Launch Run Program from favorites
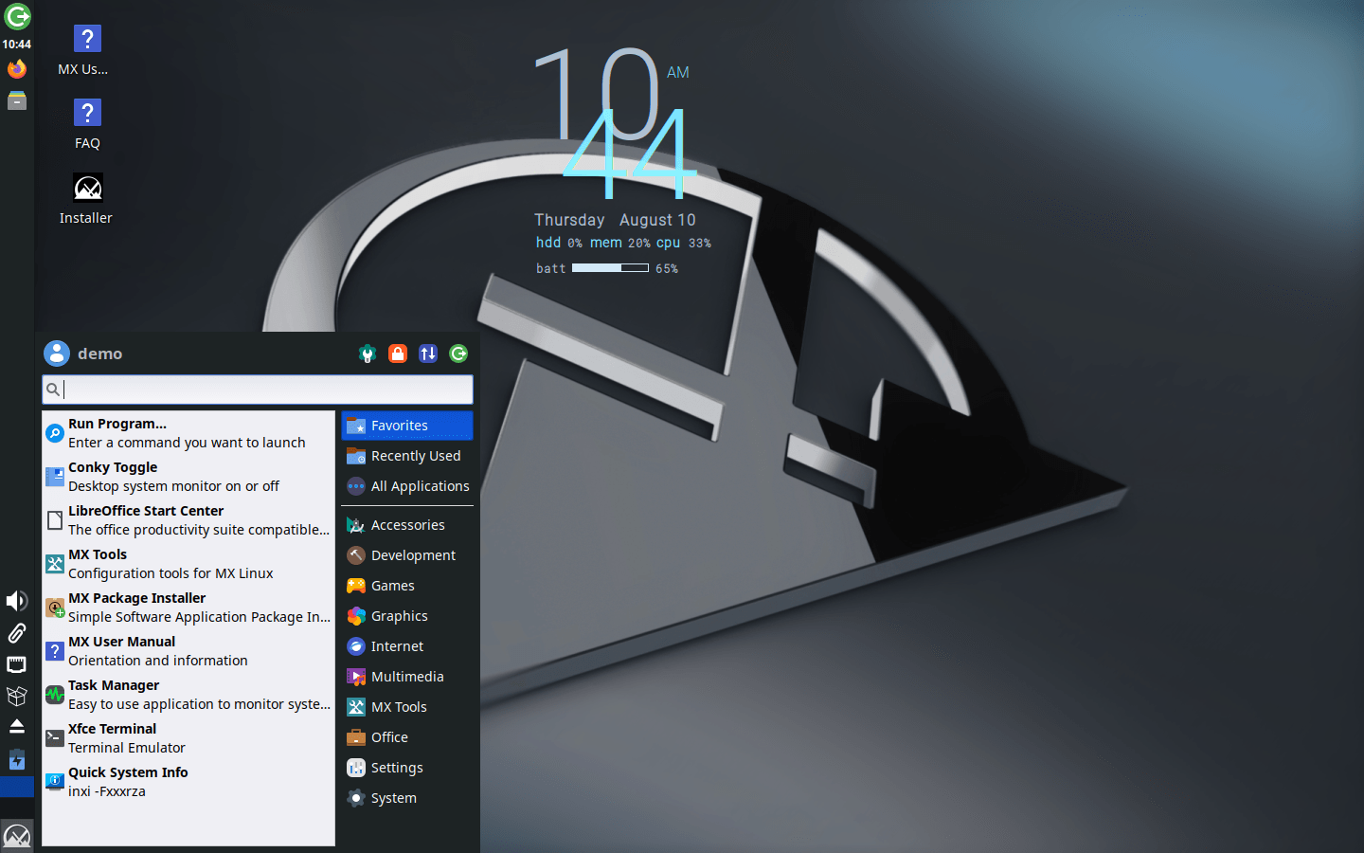Viewport: 1364px width, 853px height. coord(188,433)
